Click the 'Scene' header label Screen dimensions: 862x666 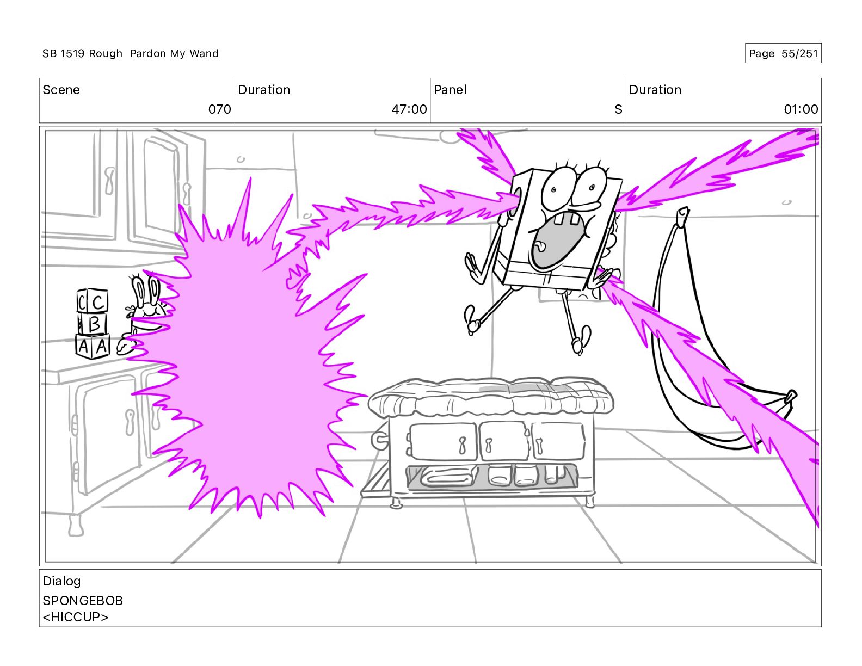pyautogui.click(x=61, y=90)
